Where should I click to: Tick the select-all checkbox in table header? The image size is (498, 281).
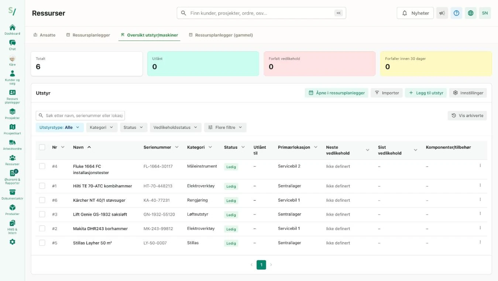[42, 147]
